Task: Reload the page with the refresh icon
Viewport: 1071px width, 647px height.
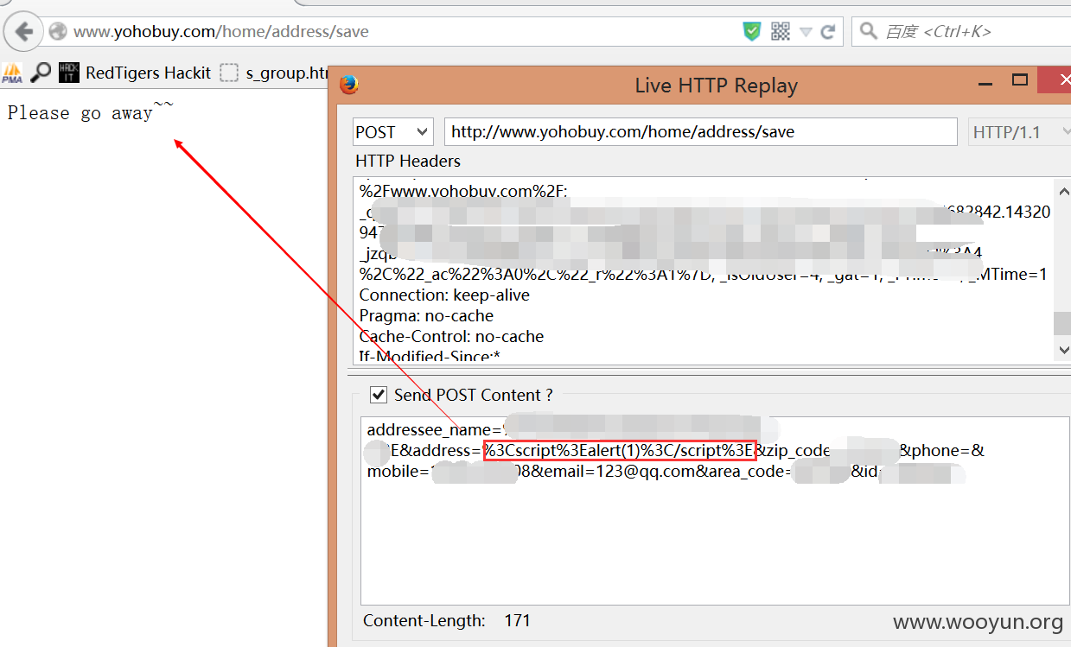Action: point(828,32)
